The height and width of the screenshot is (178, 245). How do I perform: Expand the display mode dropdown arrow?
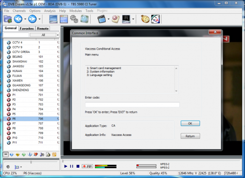point(21,167)
